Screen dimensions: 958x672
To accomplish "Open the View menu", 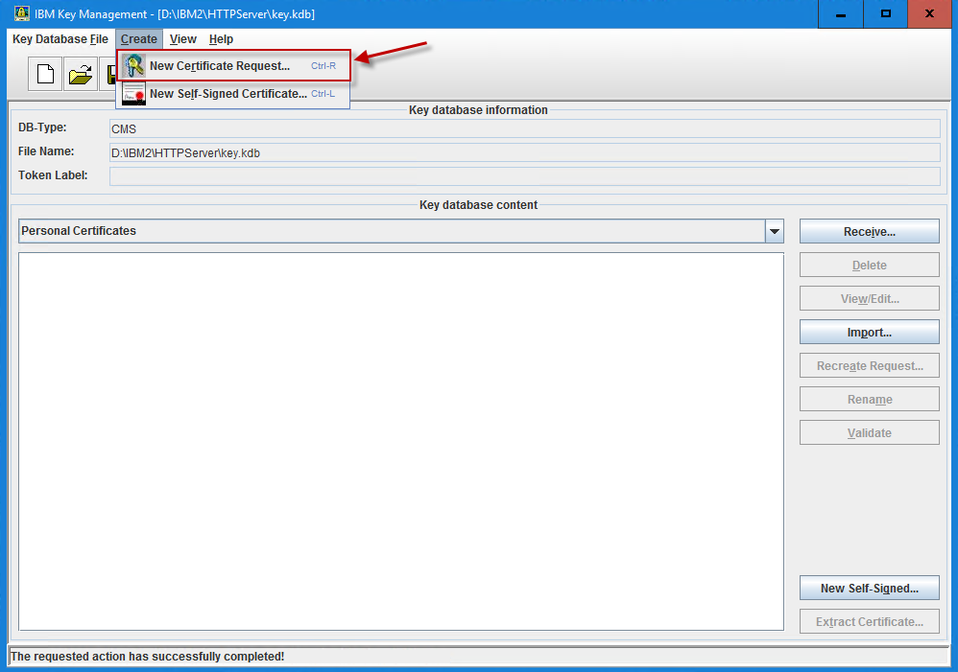I will click(x=182, y=39).
